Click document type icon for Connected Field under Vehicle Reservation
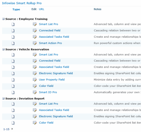The height and width of the screenshot is (132, 141). (x=13, y=61)
